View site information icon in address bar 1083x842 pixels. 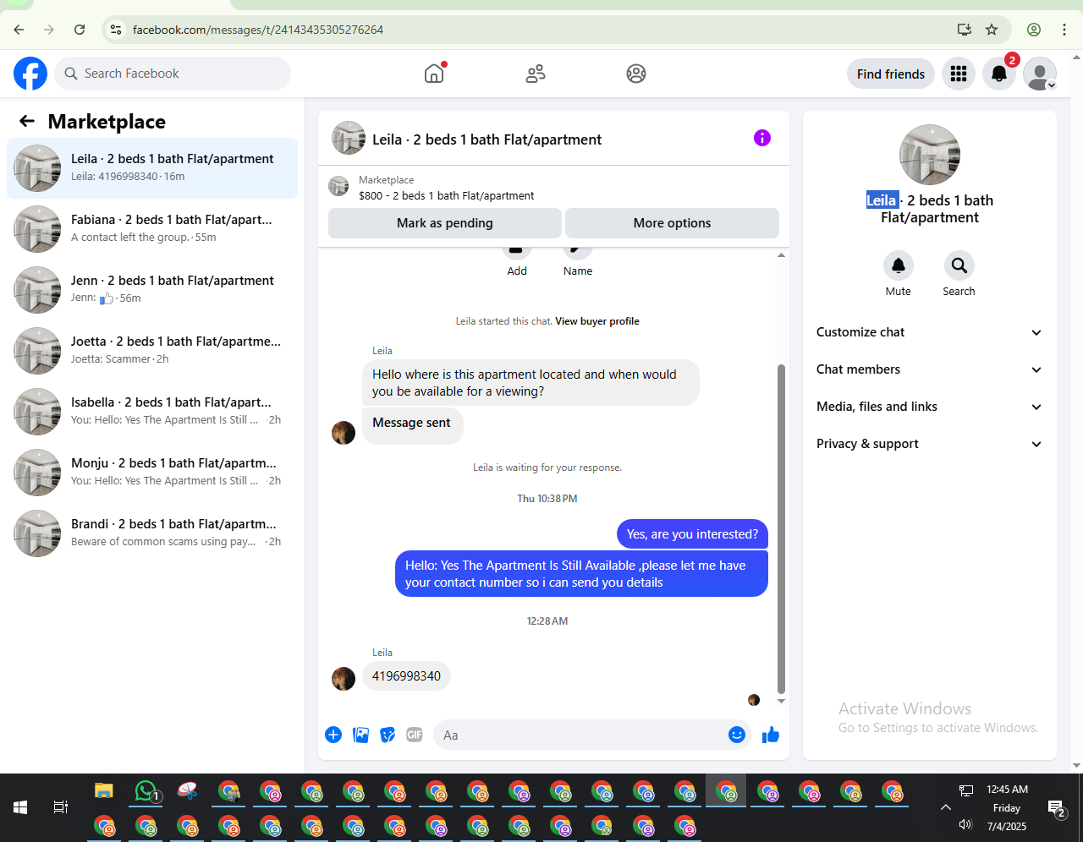pos(116,30)
